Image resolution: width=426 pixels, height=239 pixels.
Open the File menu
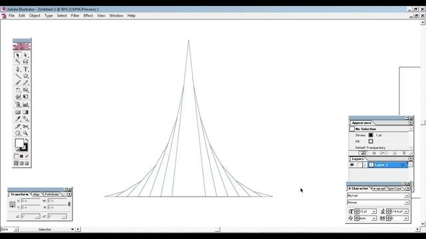tap(11, 16)
